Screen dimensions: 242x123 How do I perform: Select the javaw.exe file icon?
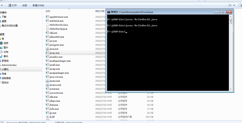47,81
